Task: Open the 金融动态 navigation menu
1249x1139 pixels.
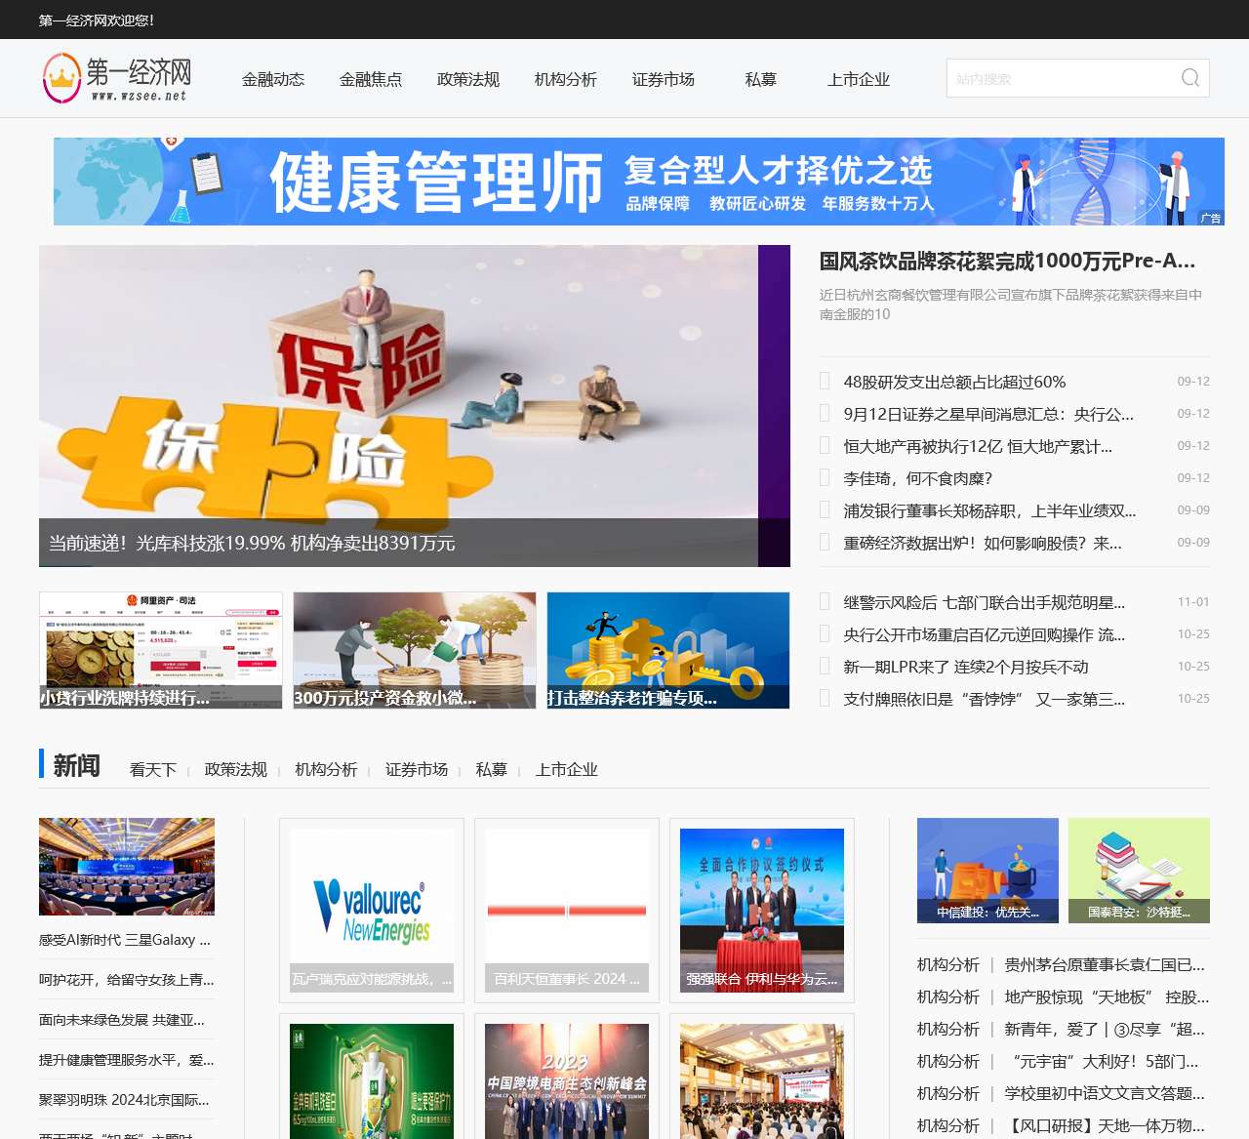Action: pyautogui.click(x=273, y=79)
